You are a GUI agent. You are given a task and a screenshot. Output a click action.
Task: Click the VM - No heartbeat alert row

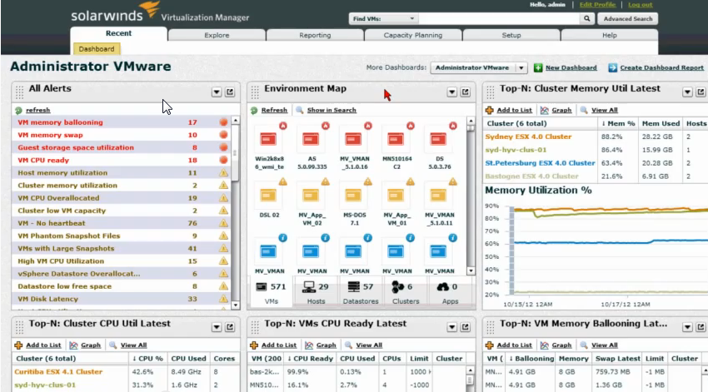pos(122,223)
